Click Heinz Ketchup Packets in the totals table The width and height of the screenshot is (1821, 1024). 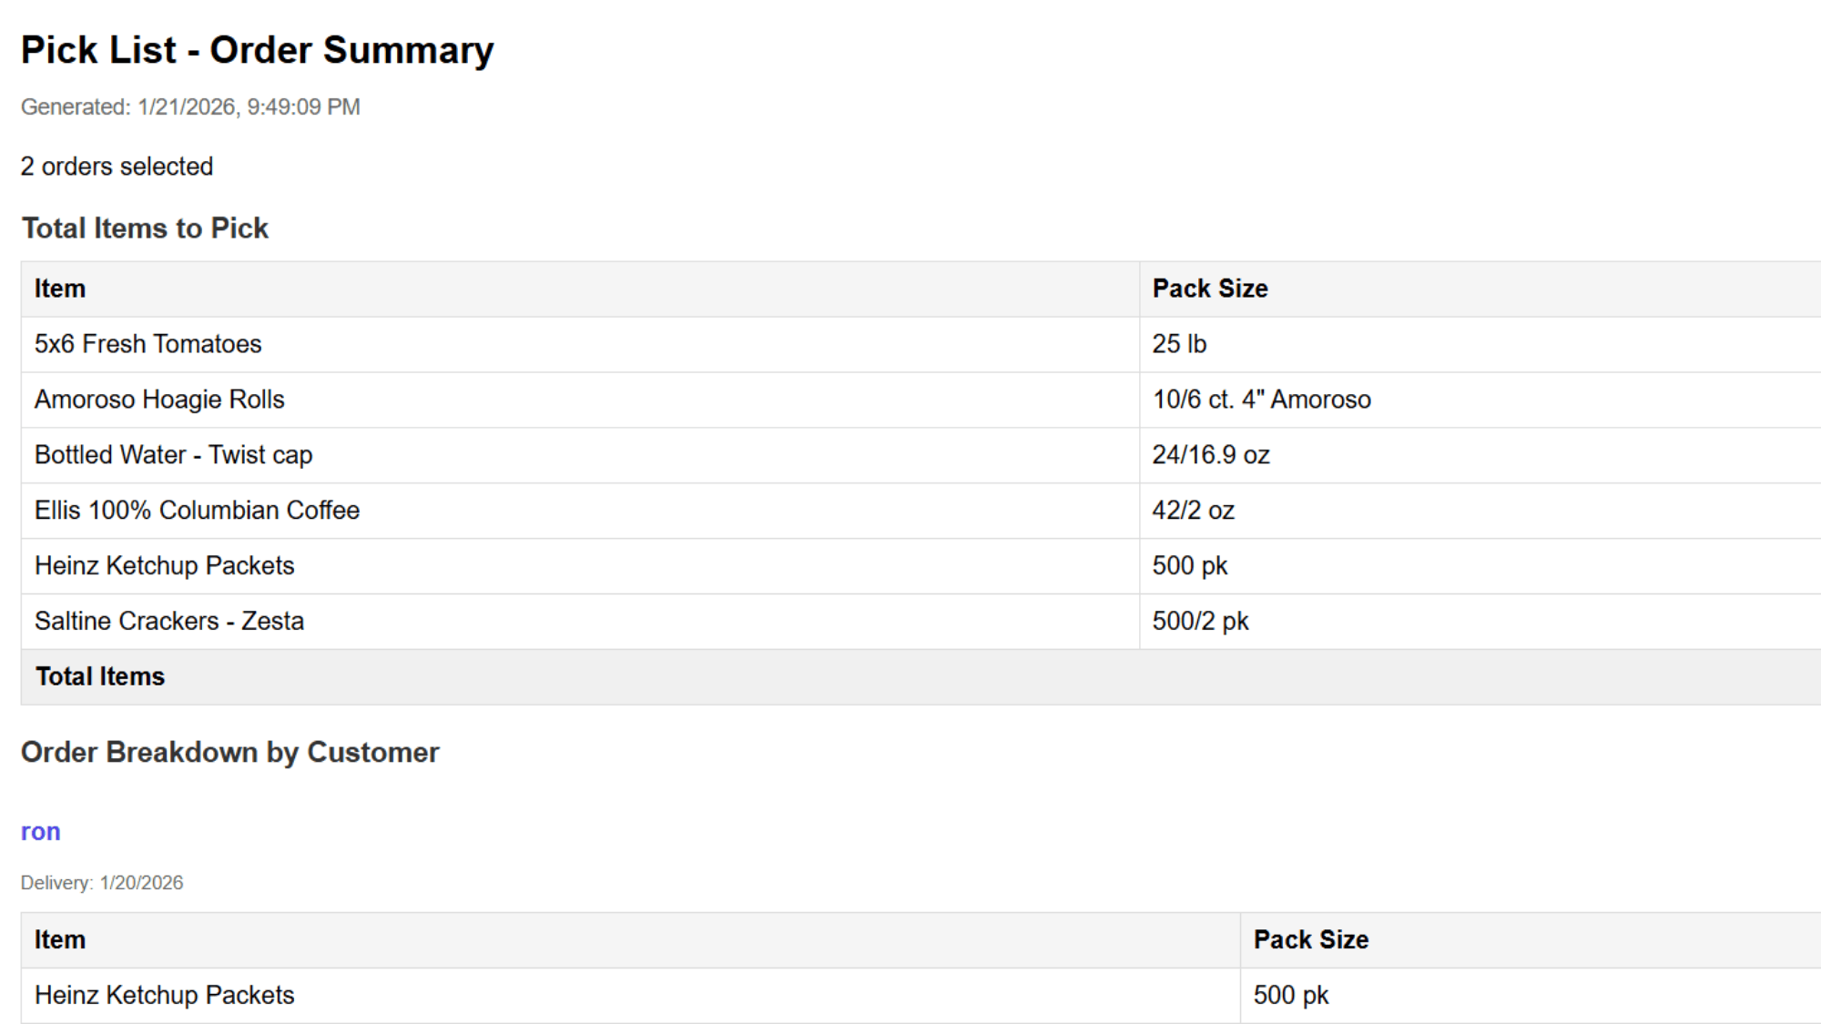pos(164,566)
